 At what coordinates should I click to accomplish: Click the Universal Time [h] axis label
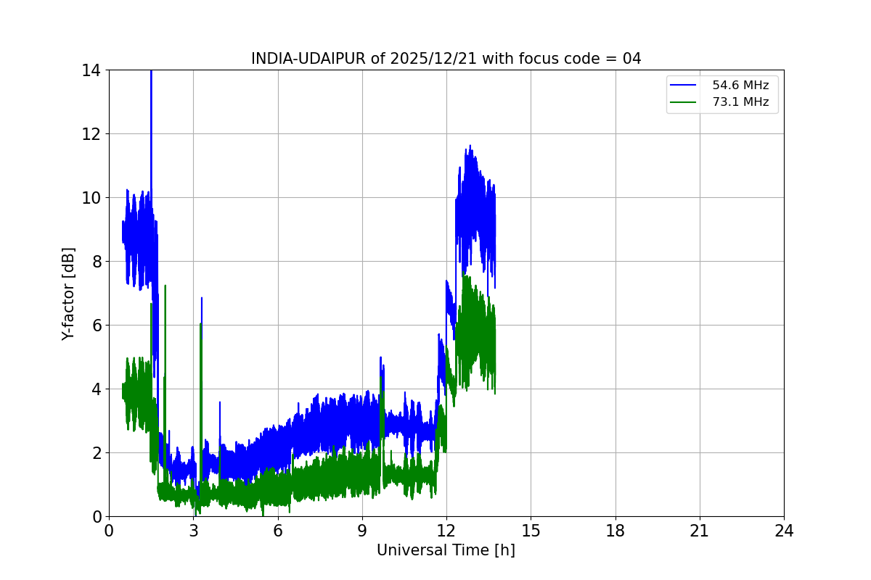click(x=446, y=550)
